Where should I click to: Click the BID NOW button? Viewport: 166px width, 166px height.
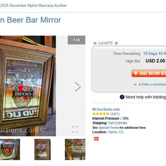pos(149,73)
